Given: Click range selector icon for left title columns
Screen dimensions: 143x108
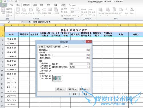Looking at the screenshot, I should (x=88, y=58).
